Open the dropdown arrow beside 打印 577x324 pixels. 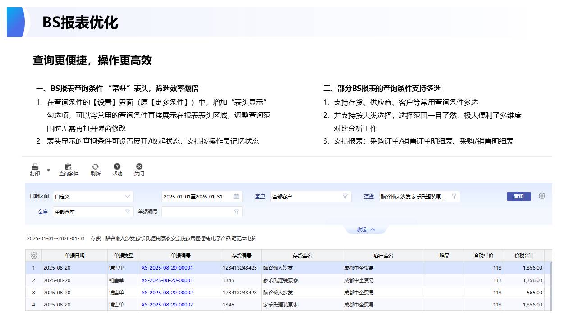pos(49,170)
